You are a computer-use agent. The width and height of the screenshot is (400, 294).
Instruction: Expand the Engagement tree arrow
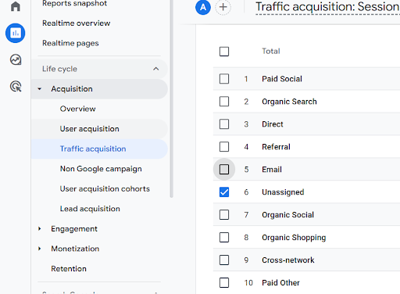click(x=39, y=229)
